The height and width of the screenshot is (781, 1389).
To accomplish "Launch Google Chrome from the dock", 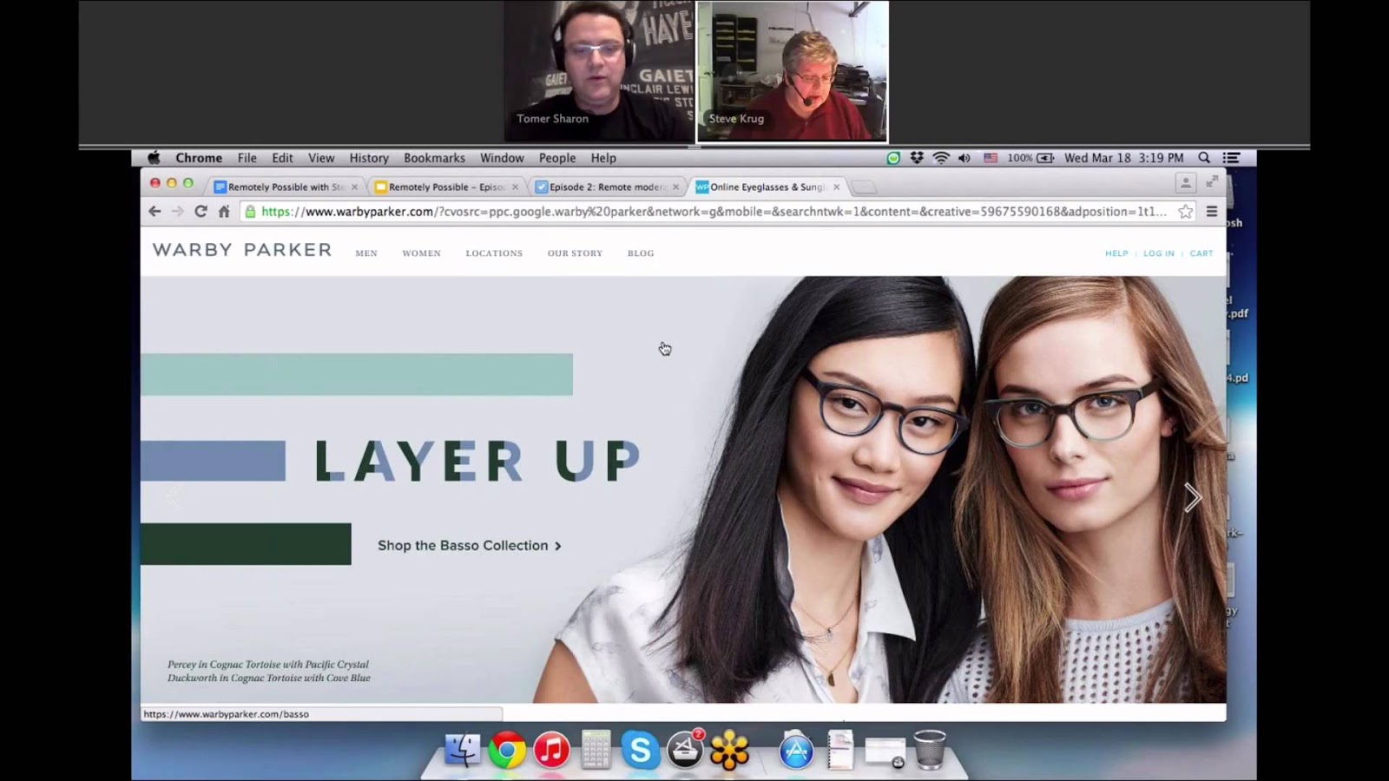I will coord(507,750).
